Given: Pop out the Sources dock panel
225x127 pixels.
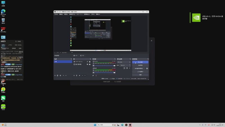Looking at the screenshot, I should coord(90,59).
